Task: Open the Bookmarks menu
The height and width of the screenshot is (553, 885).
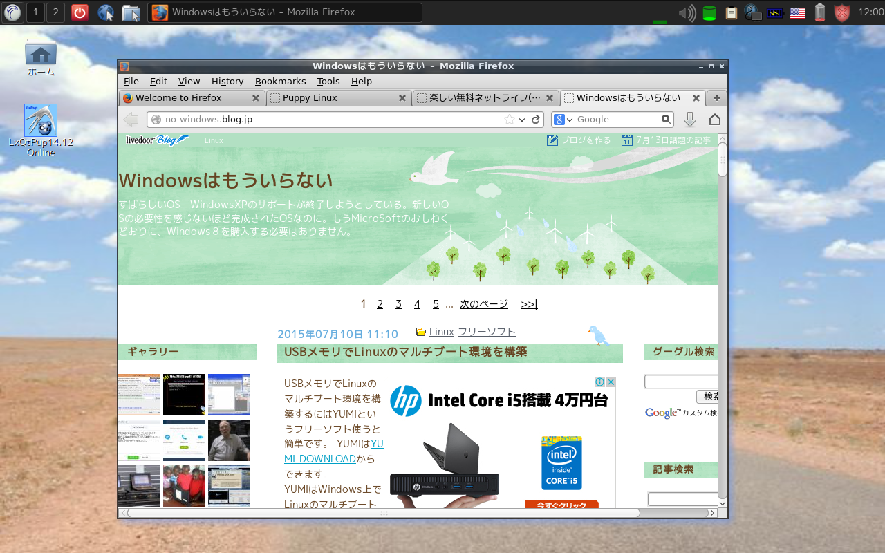Action: tap(280, 81)
